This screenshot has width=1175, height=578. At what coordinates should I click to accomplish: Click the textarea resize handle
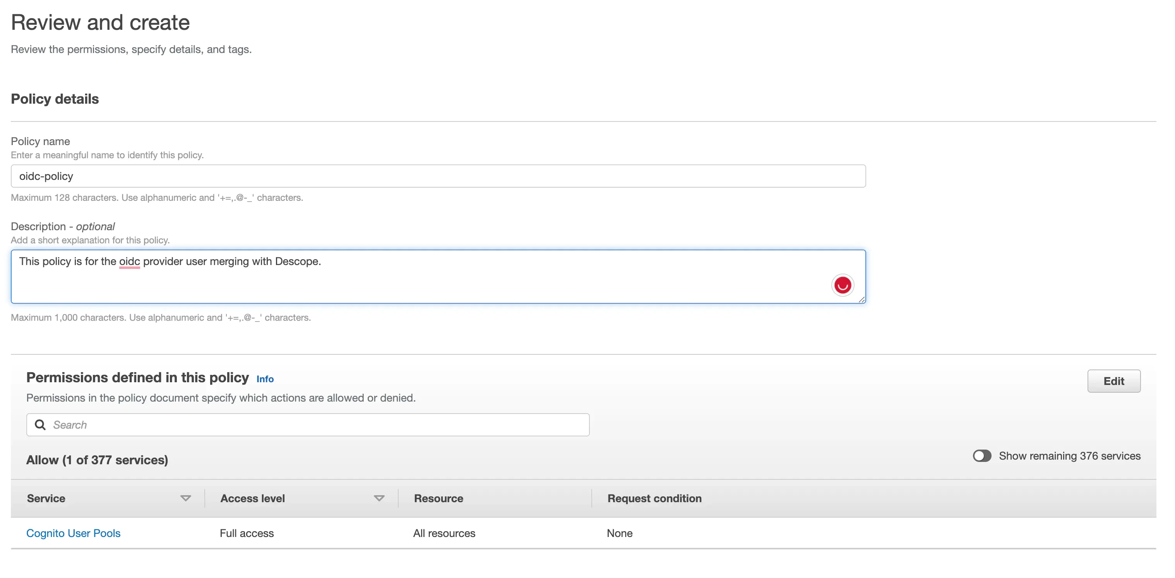[862, 300]
